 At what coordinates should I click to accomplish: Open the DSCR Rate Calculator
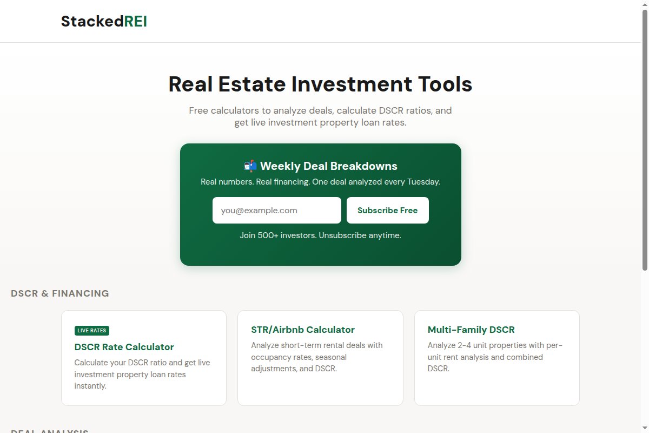(x=124, y=347)
